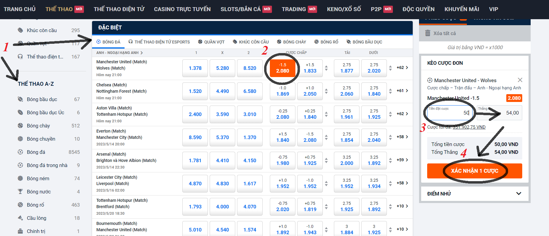Image resolution: width=549 pixels, height=236 pixels.
Task: Open Bóng rổ 463 in sports list
Action: click(49, 205)
